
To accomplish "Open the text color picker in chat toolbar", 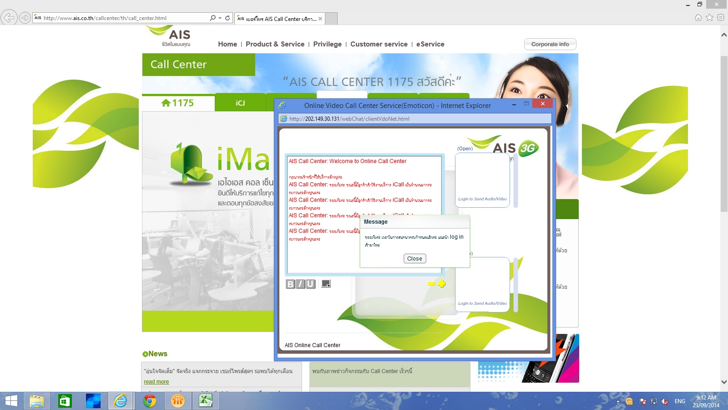I will 326,284.
